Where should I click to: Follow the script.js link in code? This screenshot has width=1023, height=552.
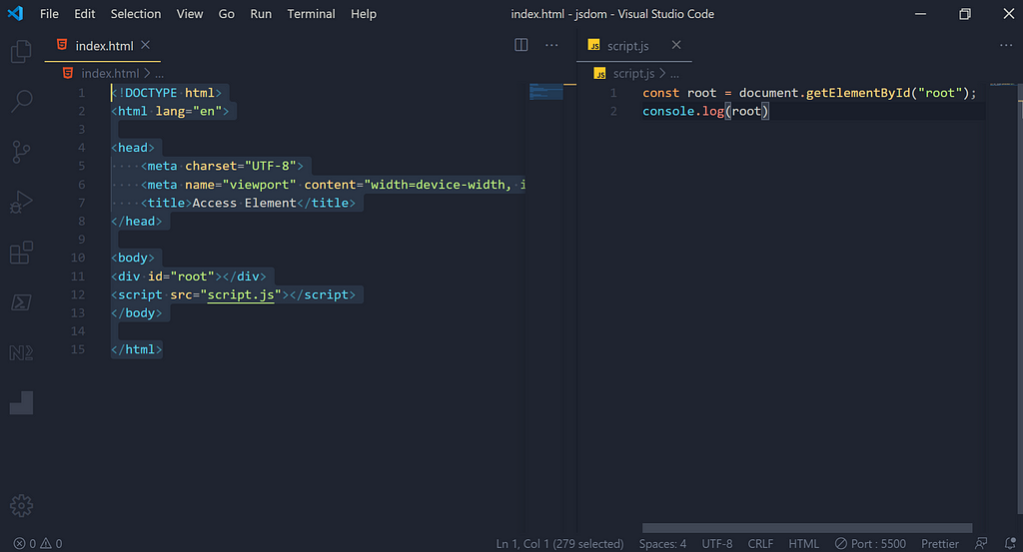(241, 294)
